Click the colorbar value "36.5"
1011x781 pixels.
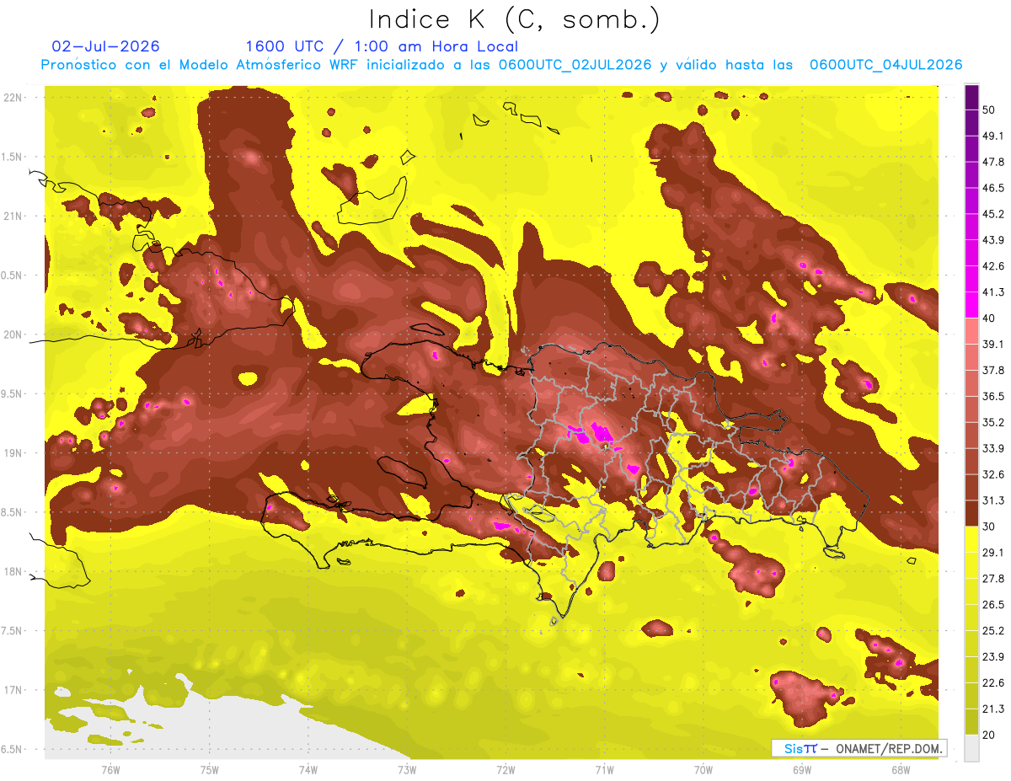click(992, 396)
